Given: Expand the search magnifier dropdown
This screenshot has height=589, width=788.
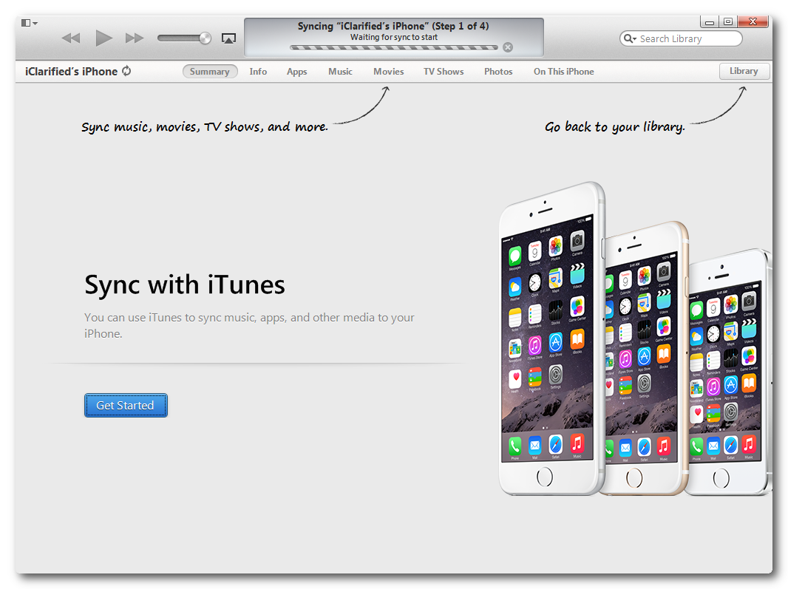Looking at the screenshot, I should (x=630, y=38).
